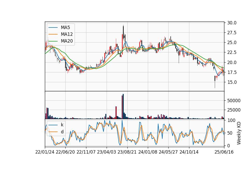This screenshot has width=249, height=179.
Task: Click the d legend label in KD panel
Action: [62, 132]
